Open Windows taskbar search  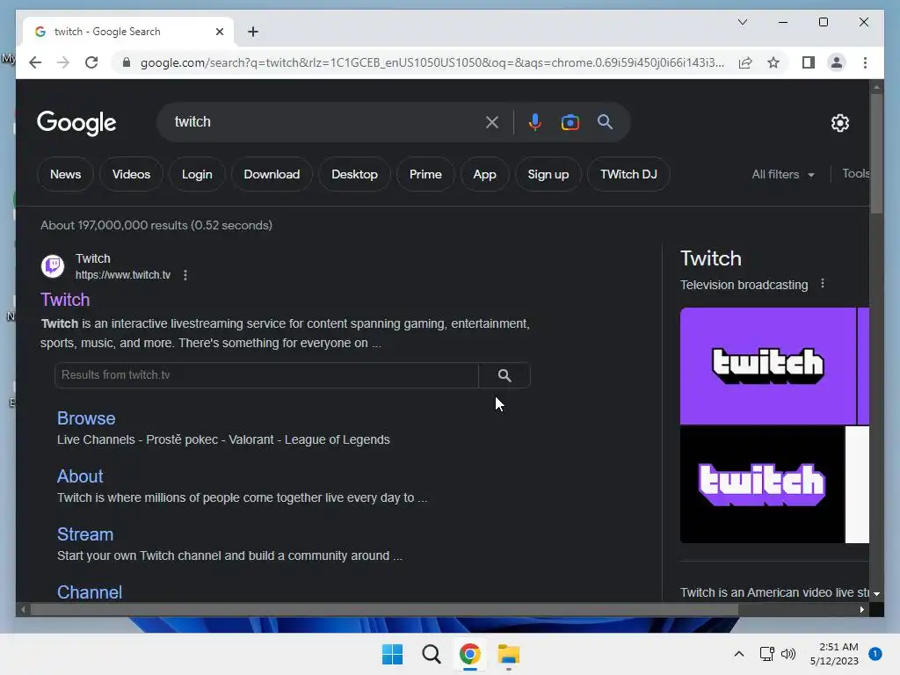pos(431,654)
